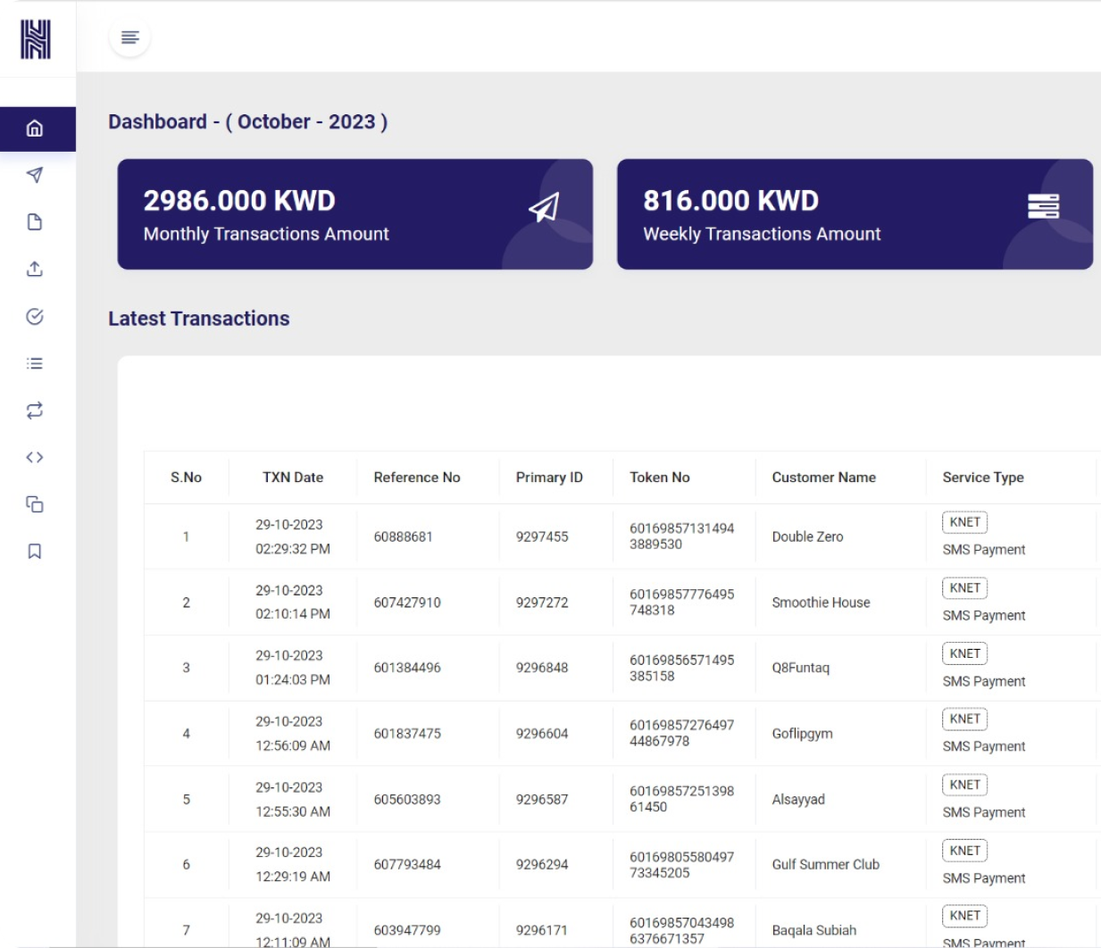Click the upload icon in sidebar
This screenshot has height=948, width=1101.
pos(35,269)
